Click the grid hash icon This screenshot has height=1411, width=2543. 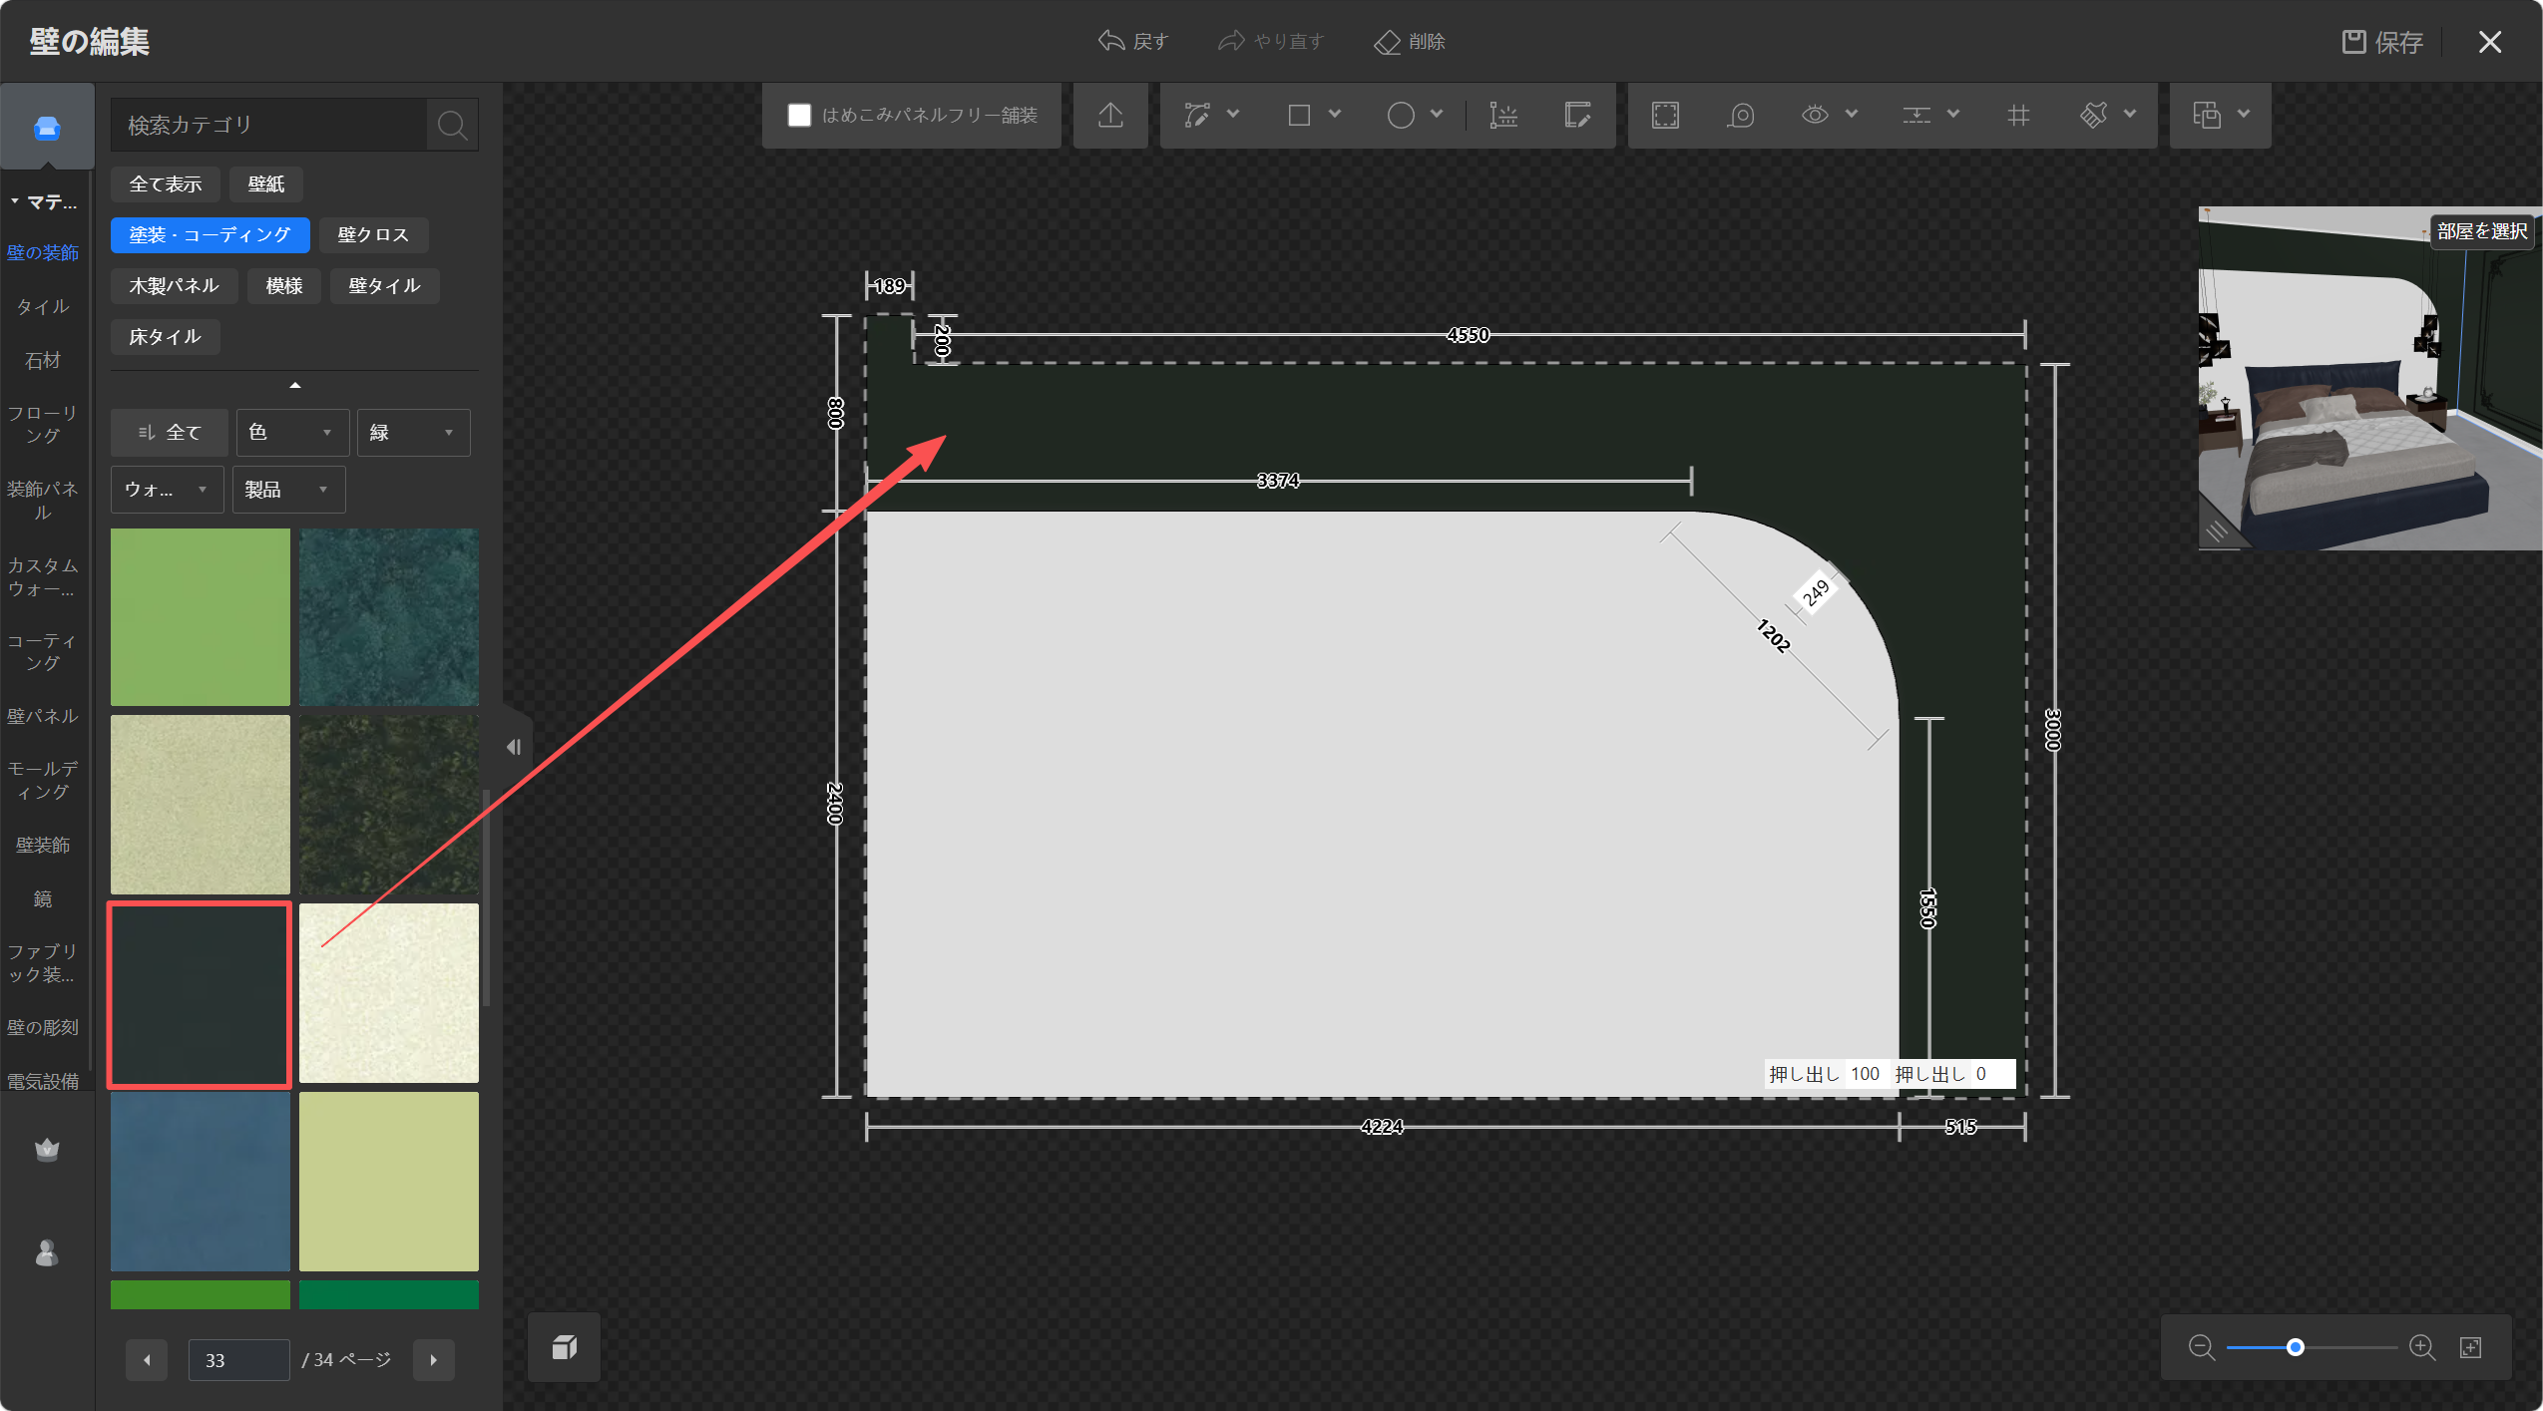click(2018, 116)
